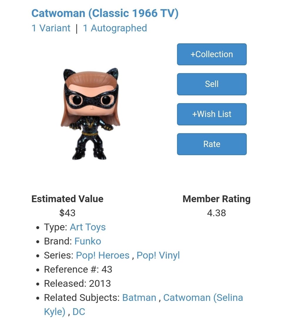Click the DC related subject link
The height and width of the screenshot is (327, 282).
point(79,312)
